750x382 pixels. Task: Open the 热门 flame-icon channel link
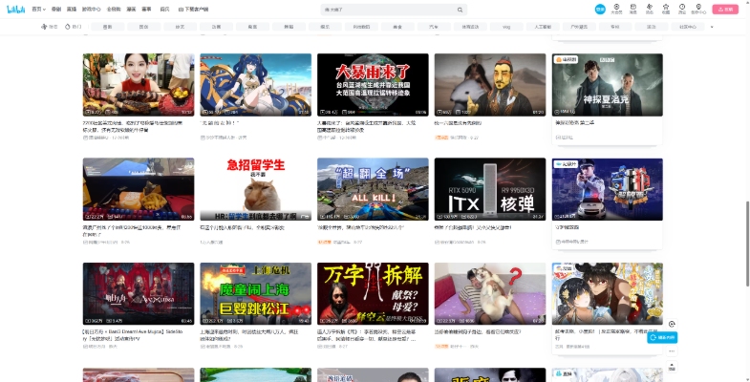[x=74, y=27]
